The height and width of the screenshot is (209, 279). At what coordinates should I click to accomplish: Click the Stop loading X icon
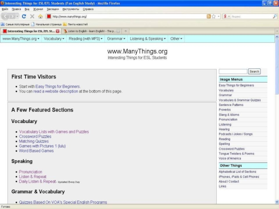[32, 16]
